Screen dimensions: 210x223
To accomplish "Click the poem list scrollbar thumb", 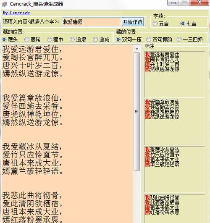I will point(137,112).
